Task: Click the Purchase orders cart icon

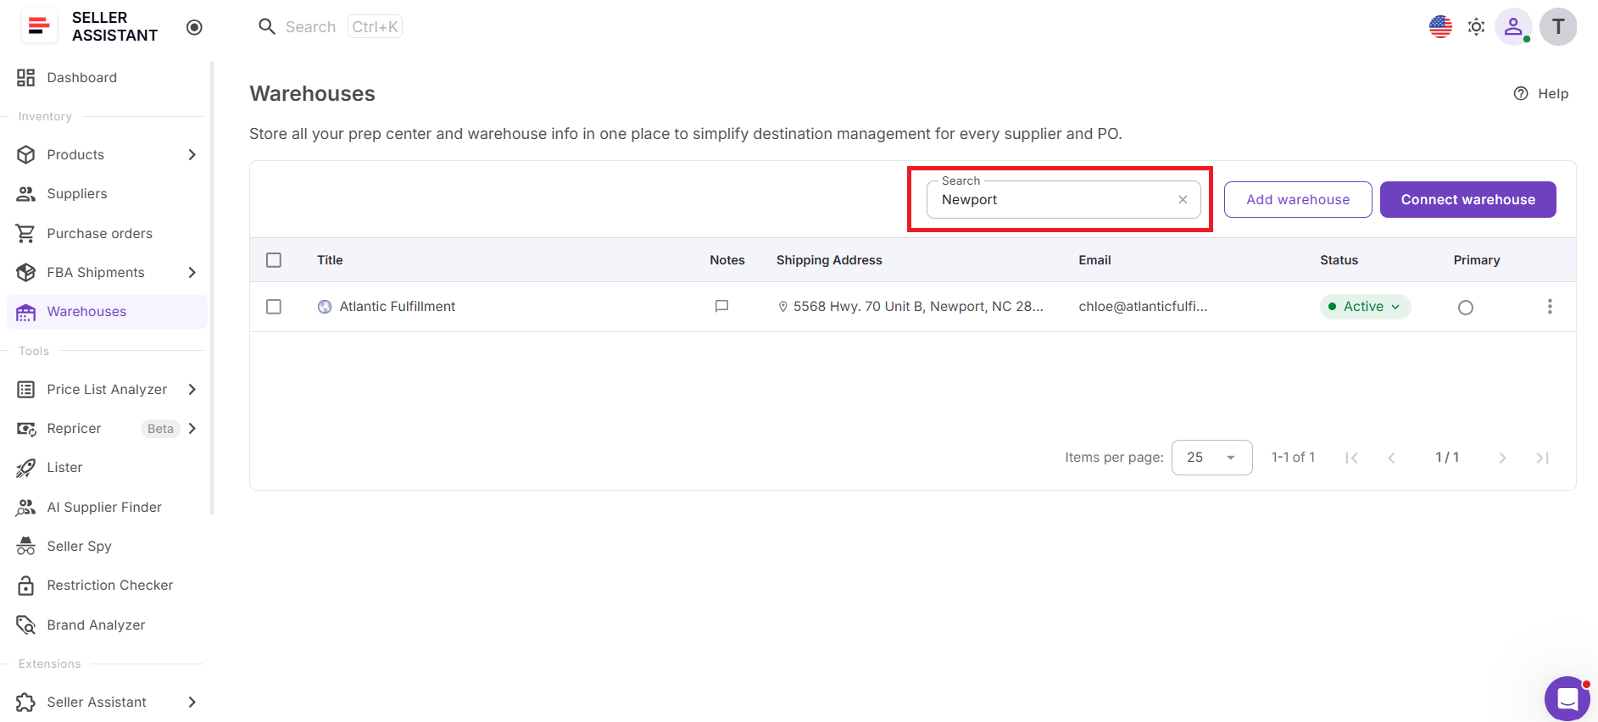Action: 26,233
